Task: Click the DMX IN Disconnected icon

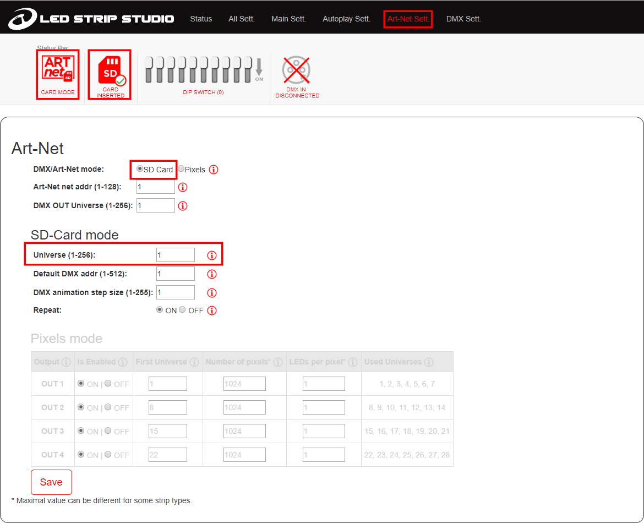Action: point(297,77)
